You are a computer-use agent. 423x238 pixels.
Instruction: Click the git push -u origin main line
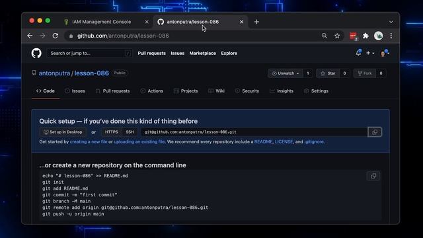click(x=73, y=214)
